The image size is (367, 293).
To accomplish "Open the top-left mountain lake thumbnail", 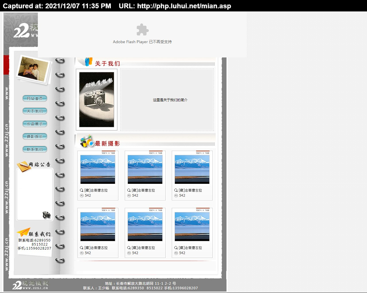I will click(x=98, y=169).
